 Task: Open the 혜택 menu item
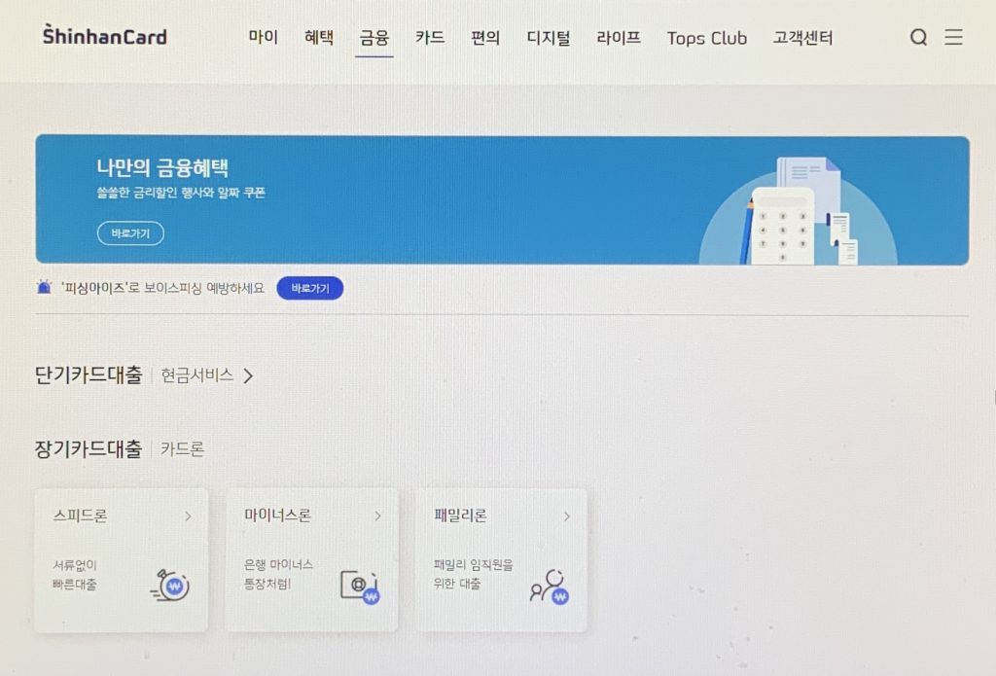(x=319, y=37)
